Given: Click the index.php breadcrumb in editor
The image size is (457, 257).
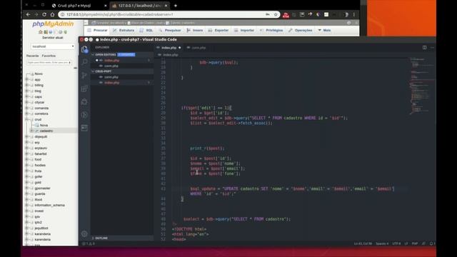Looking at the screenshot, I should point(171,55).
